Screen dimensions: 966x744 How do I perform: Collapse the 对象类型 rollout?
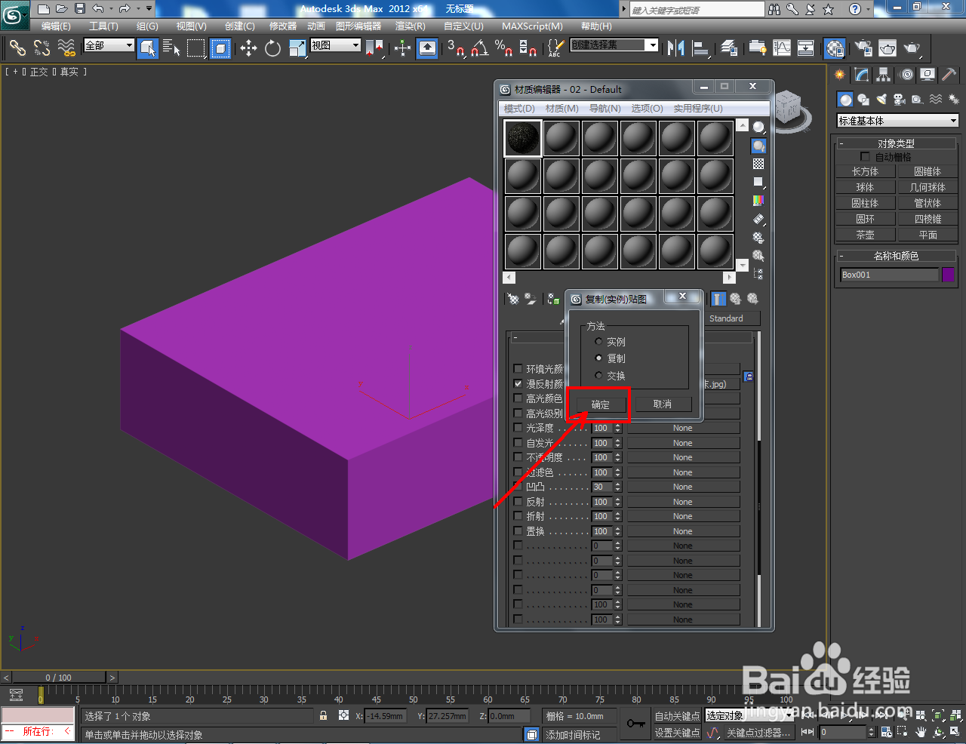[x=897, y=143]
